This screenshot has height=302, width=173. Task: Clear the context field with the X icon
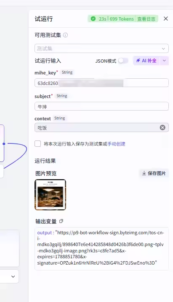coord(162,127)
